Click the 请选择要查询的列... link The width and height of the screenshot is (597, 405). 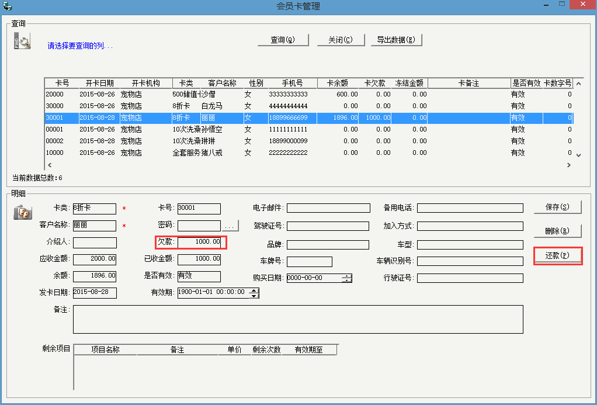[x=80, y=46]
